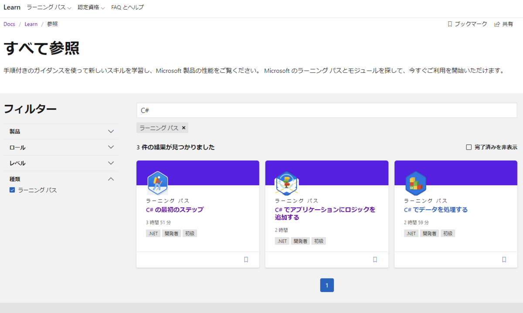Expand the レベル filter section
Viewport: 523px width, 313px height.
click(61, 163)
